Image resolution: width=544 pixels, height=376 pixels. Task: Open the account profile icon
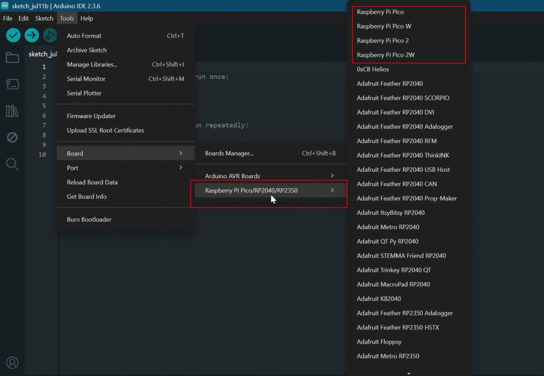[x=12, y=363]
